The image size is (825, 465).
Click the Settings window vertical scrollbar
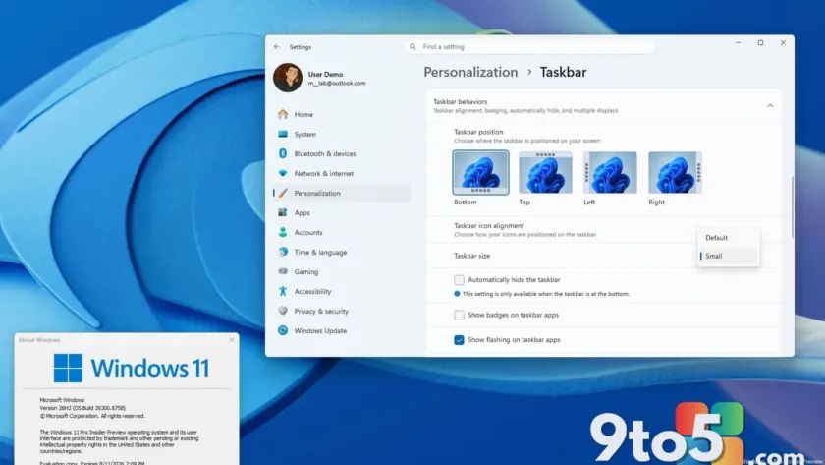[792, 206]
